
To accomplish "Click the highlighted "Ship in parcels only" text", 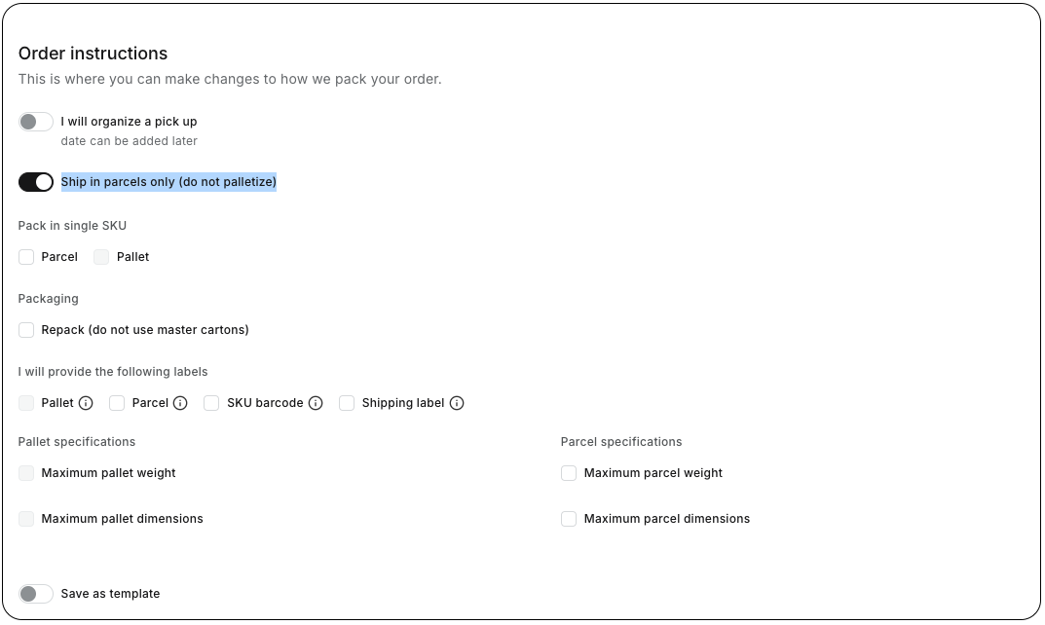I will pos(168,182).
